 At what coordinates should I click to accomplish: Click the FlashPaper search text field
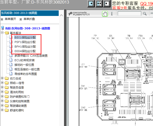(129, 13)
